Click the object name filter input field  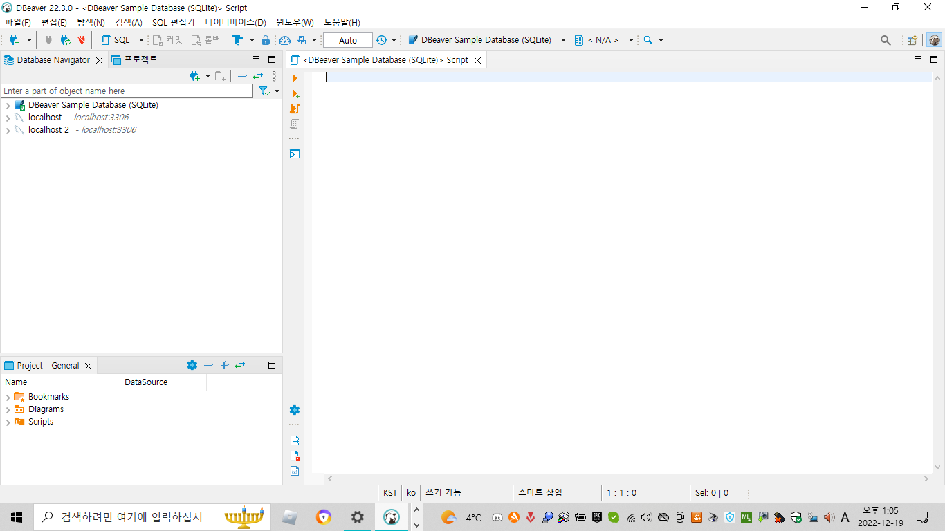point(127,91)
